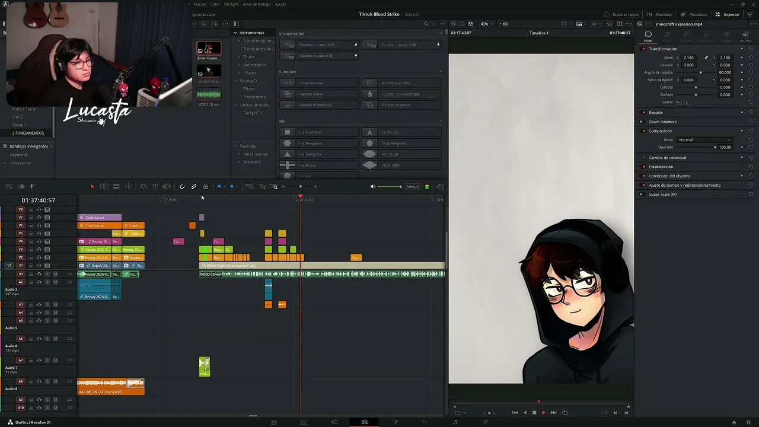This screenshot has width=759, height=427.
Task: Collapse the Iris transitions group
Action: coord(441,121)
